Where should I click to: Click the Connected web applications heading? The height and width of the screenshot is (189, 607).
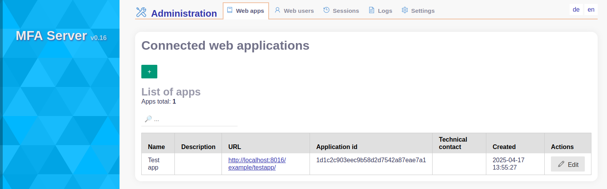225,45
